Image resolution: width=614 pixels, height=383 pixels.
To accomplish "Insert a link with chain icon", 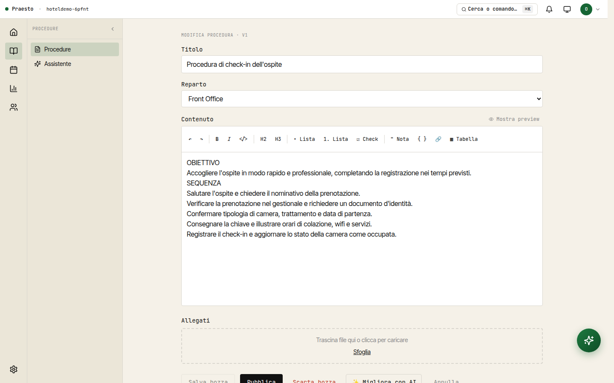I will (438, 139).
